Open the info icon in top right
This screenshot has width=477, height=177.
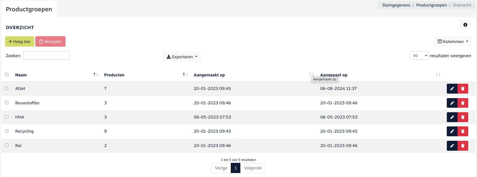[x=465, y=25]
